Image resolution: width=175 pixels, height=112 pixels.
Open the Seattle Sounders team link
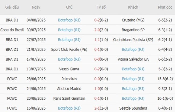pyautogui.click(x=133, y=108)
